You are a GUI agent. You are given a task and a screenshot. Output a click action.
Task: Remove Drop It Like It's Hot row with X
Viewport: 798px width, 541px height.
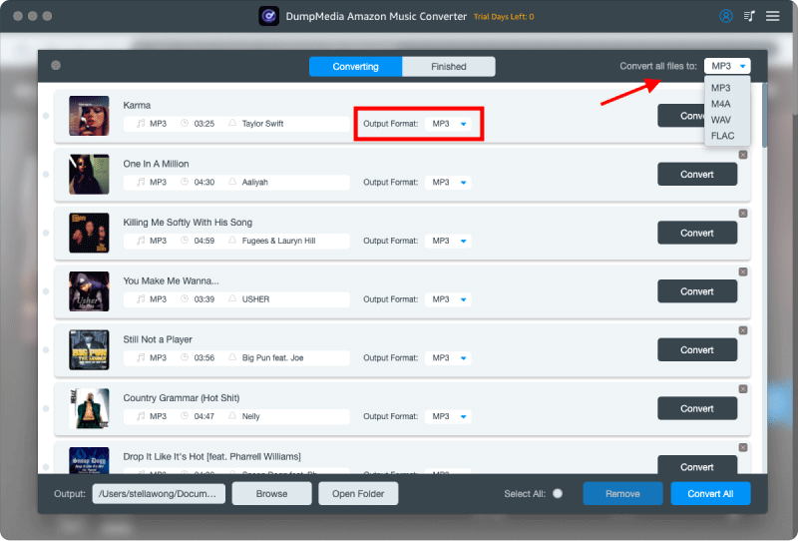(x=743, y=448)
